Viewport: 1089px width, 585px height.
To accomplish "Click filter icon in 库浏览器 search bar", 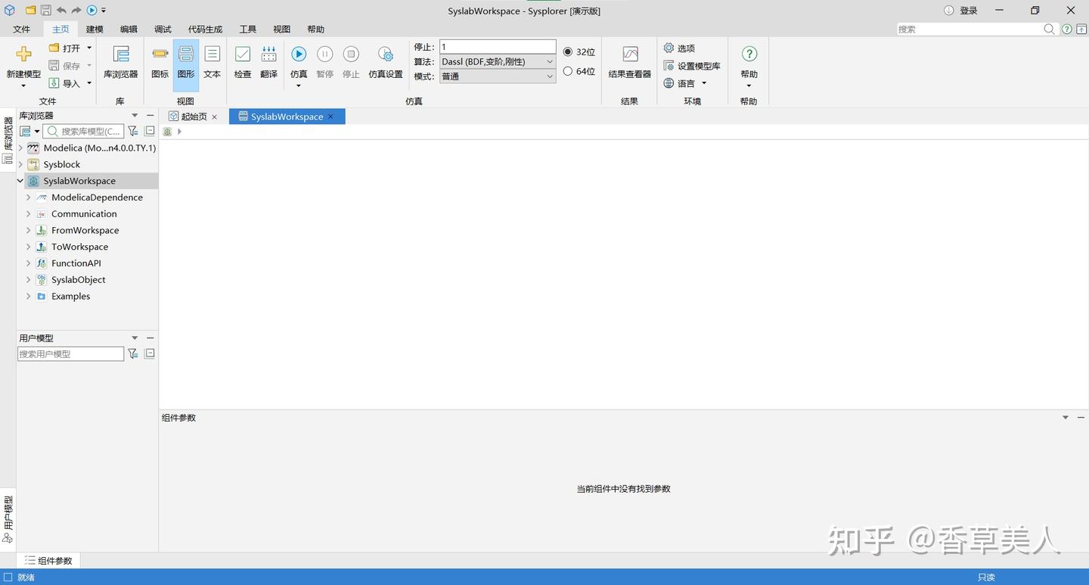I will (133, 131).
